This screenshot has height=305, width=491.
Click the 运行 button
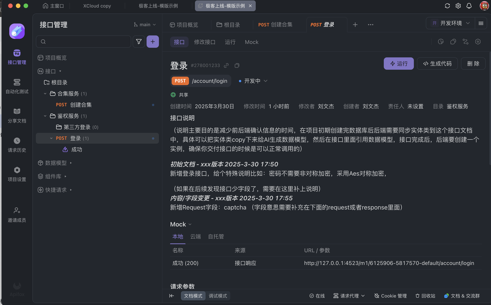coord(399,64)
